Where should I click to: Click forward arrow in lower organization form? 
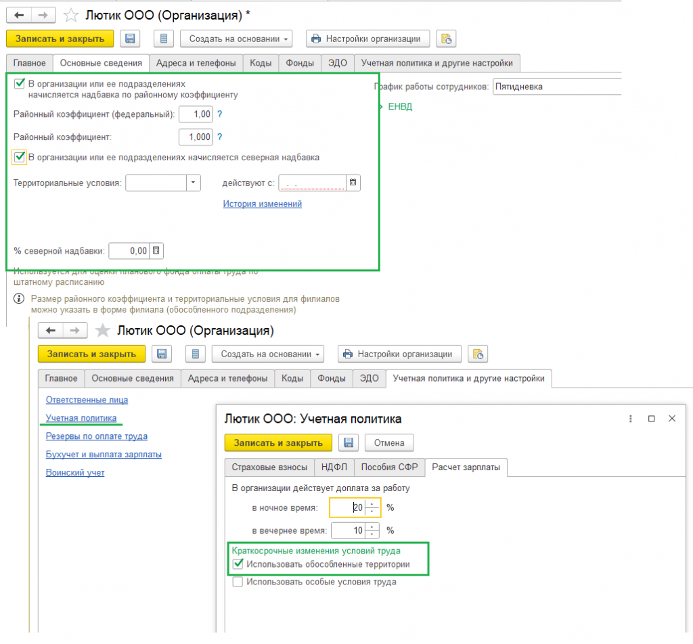(74, 330)
